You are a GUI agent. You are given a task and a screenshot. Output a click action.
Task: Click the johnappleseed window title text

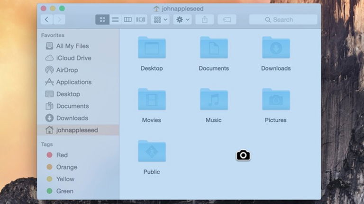tap(182, 9)
